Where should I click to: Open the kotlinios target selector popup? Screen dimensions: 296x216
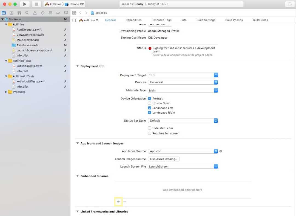tap(89, 20)
